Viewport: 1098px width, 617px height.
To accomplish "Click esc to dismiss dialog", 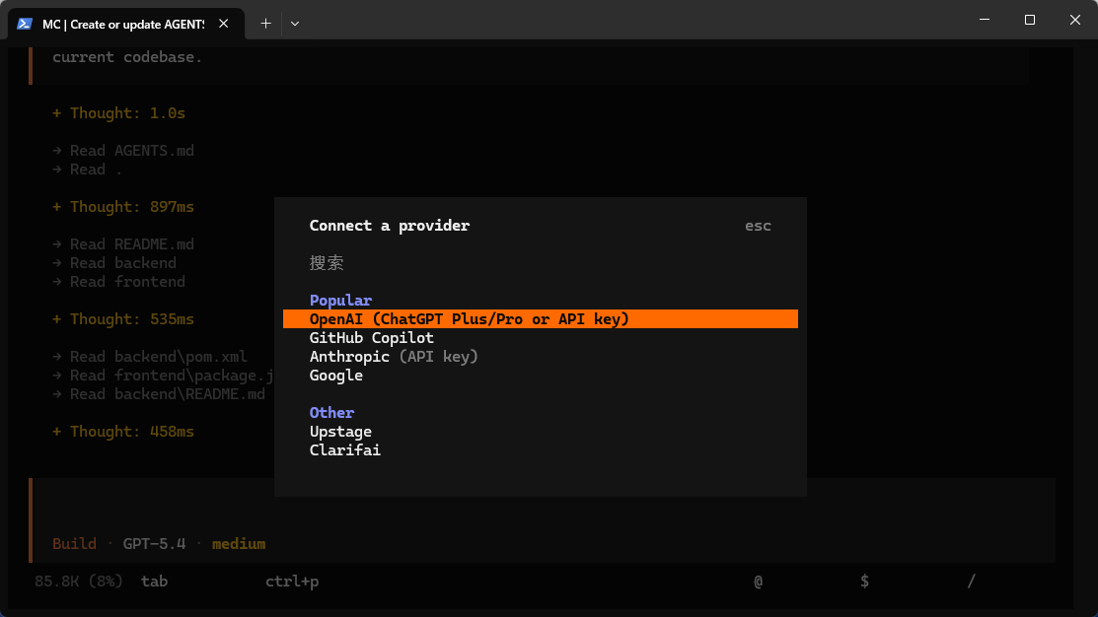I will coord(758,226).
